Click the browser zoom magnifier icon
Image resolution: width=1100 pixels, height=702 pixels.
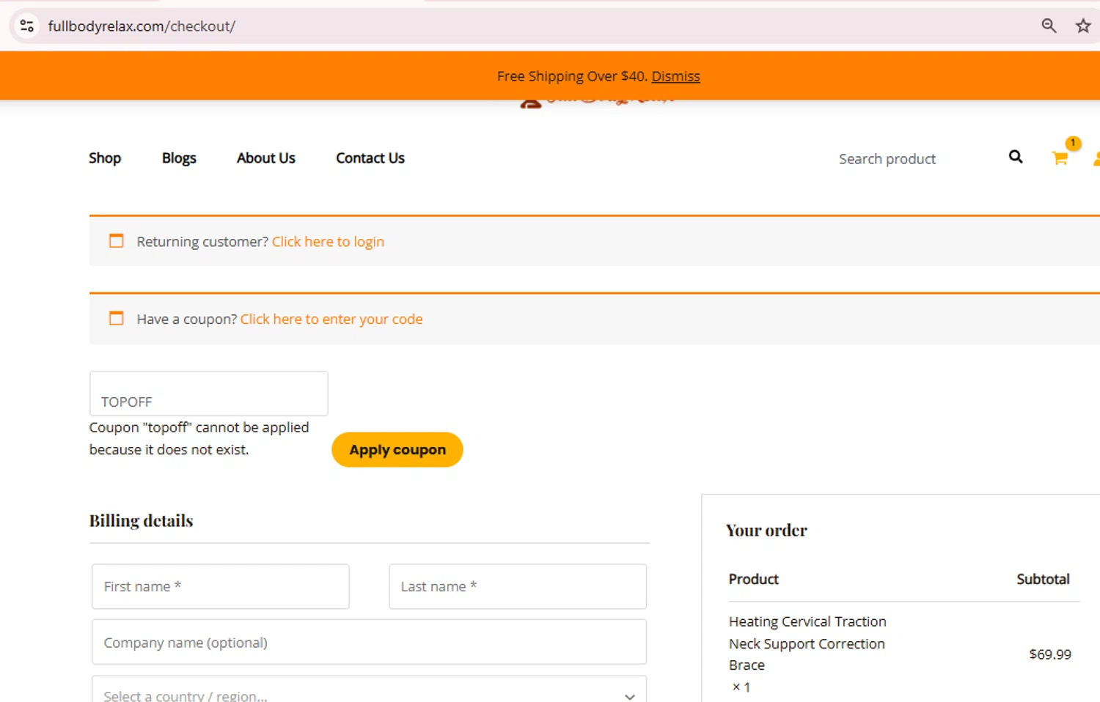[1049, 26]
